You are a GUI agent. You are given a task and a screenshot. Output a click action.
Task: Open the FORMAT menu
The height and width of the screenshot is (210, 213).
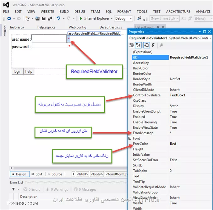click(x=124, y=12)
